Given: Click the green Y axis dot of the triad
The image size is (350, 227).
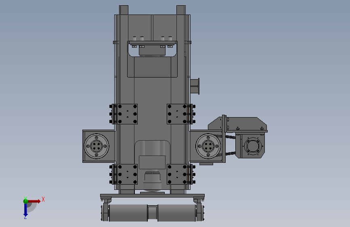Looking at the screenshot, I should pos(25,201).
